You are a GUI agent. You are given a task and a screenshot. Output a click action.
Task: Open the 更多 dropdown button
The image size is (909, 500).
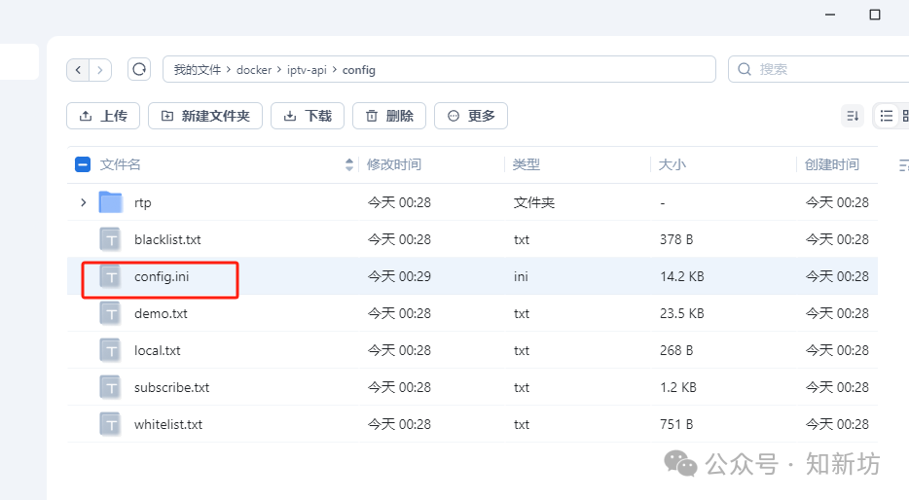coord(471,116)
